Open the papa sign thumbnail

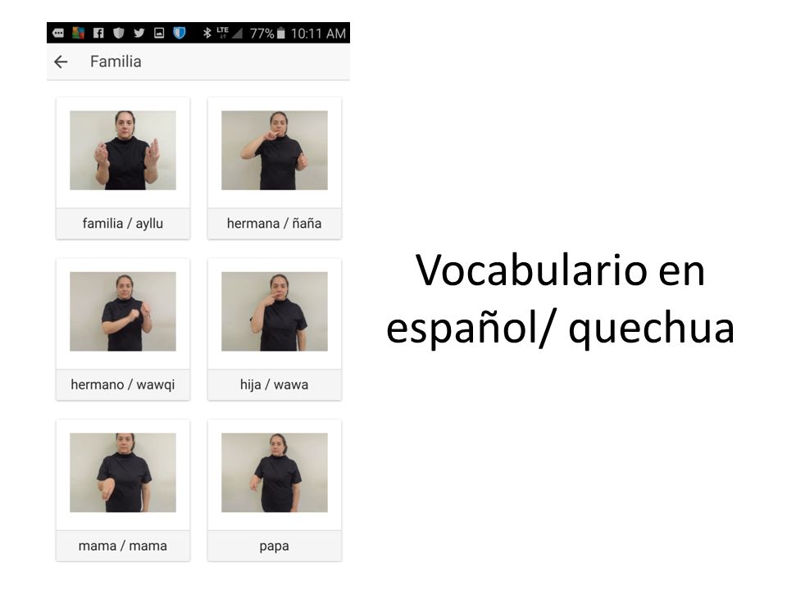[275, 472]
